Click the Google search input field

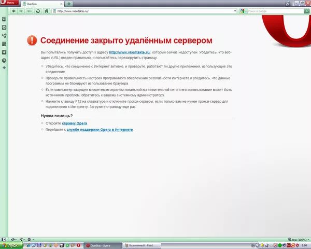pos(276,11)
